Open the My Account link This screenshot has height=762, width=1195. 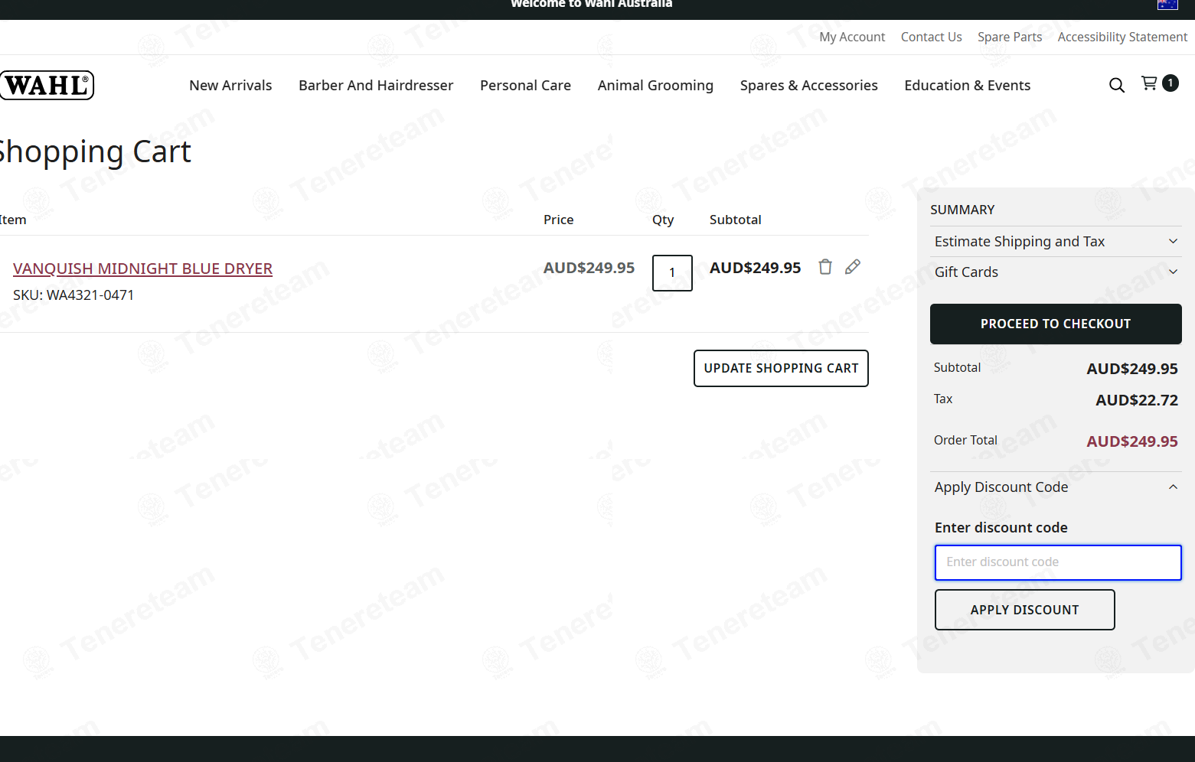point(852,37)
